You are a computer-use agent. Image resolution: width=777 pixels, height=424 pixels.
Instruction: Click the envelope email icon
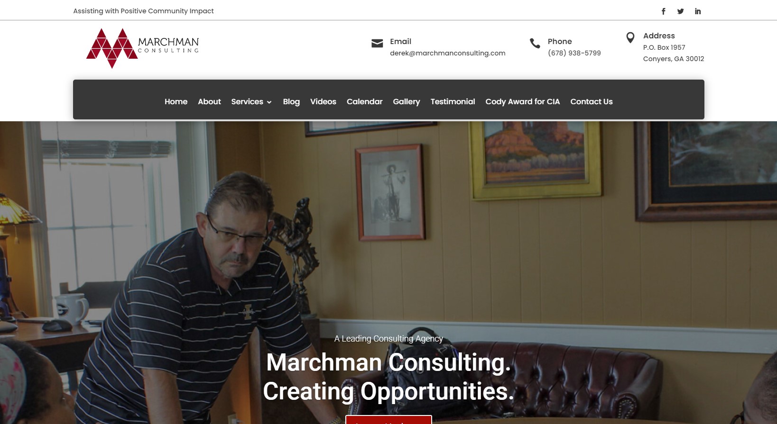click(377, 44)
